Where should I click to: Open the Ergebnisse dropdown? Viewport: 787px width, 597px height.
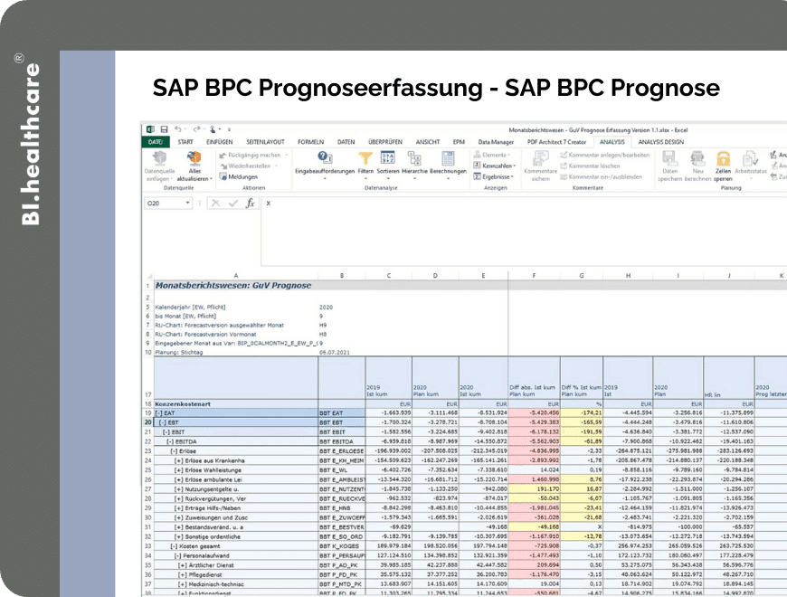494,176
